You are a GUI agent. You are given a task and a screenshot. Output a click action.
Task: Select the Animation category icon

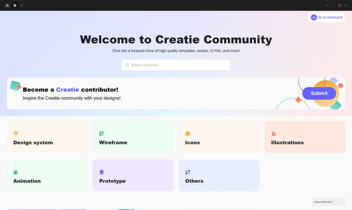pyautogui.click(x=16, y=172)
